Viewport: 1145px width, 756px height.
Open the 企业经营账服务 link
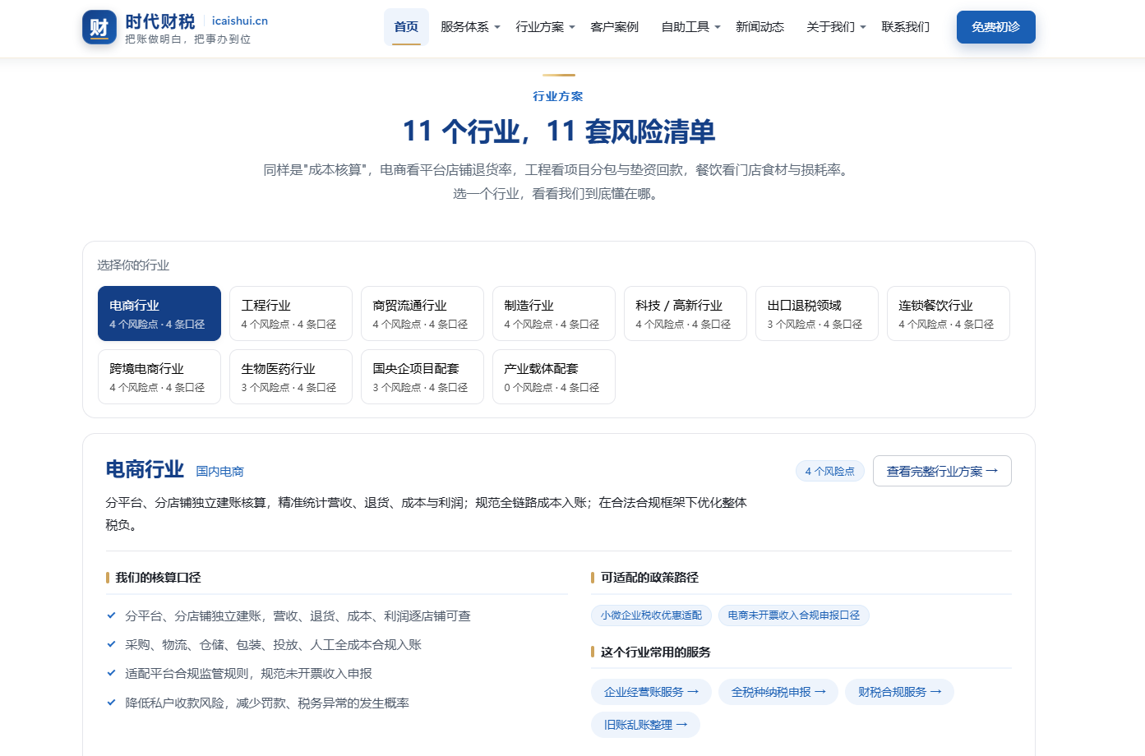pyautogui.click(x=652, y=692)
